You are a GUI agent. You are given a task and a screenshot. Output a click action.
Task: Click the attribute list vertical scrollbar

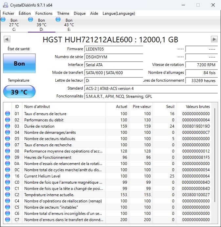[x=215, y=155]
